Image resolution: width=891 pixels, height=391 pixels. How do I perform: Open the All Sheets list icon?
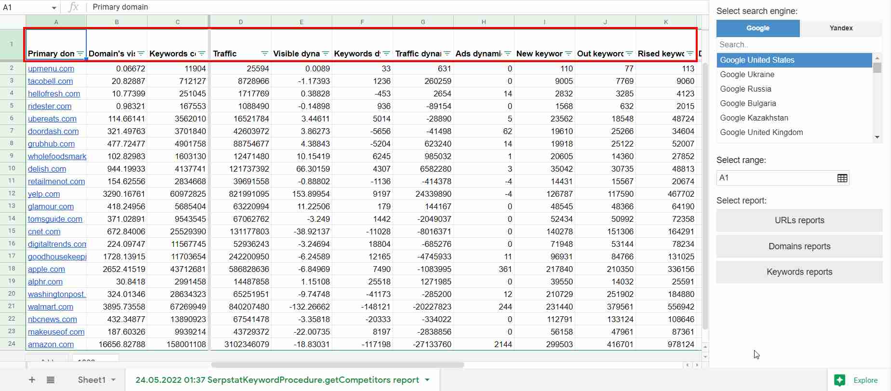pyautogui.click(x=51, y=380)
